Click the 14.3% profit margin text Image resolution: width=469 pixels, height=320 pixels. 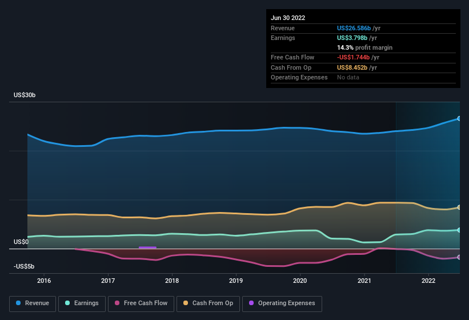point(364,47)
